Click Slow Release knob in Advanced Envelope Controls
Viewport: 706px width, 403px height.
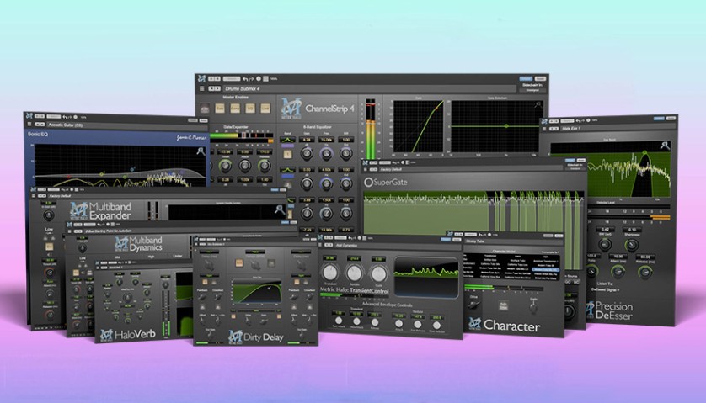point(436,325)
